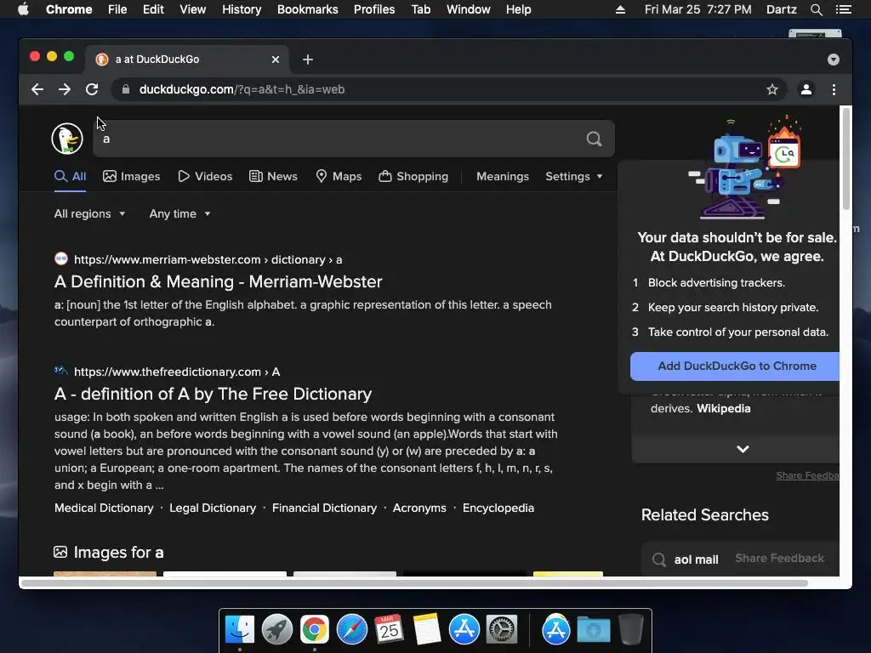This screenshot has height=653, width=871.
Task: Open 'A Definition & Meaning - Merriam-Webster' result
Action: [219, 281]
